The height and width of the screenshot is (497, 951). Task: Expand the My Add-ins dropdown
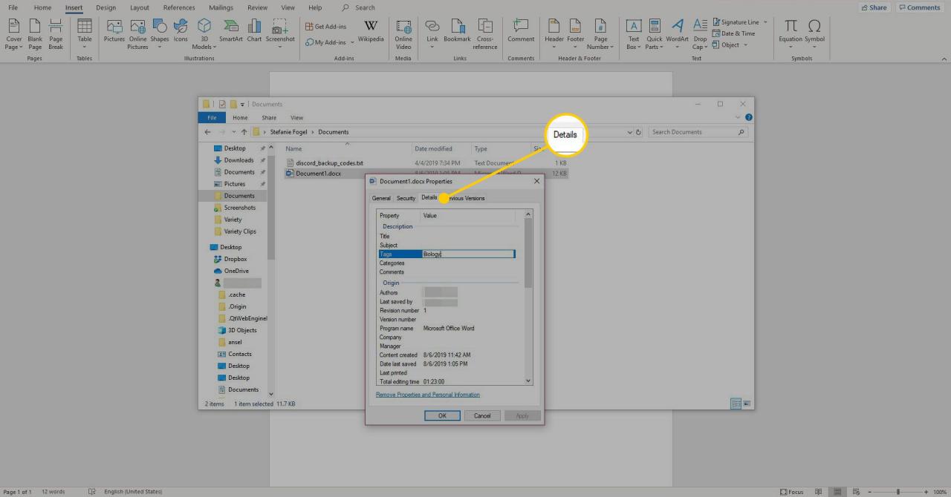[x=351, y=42]
